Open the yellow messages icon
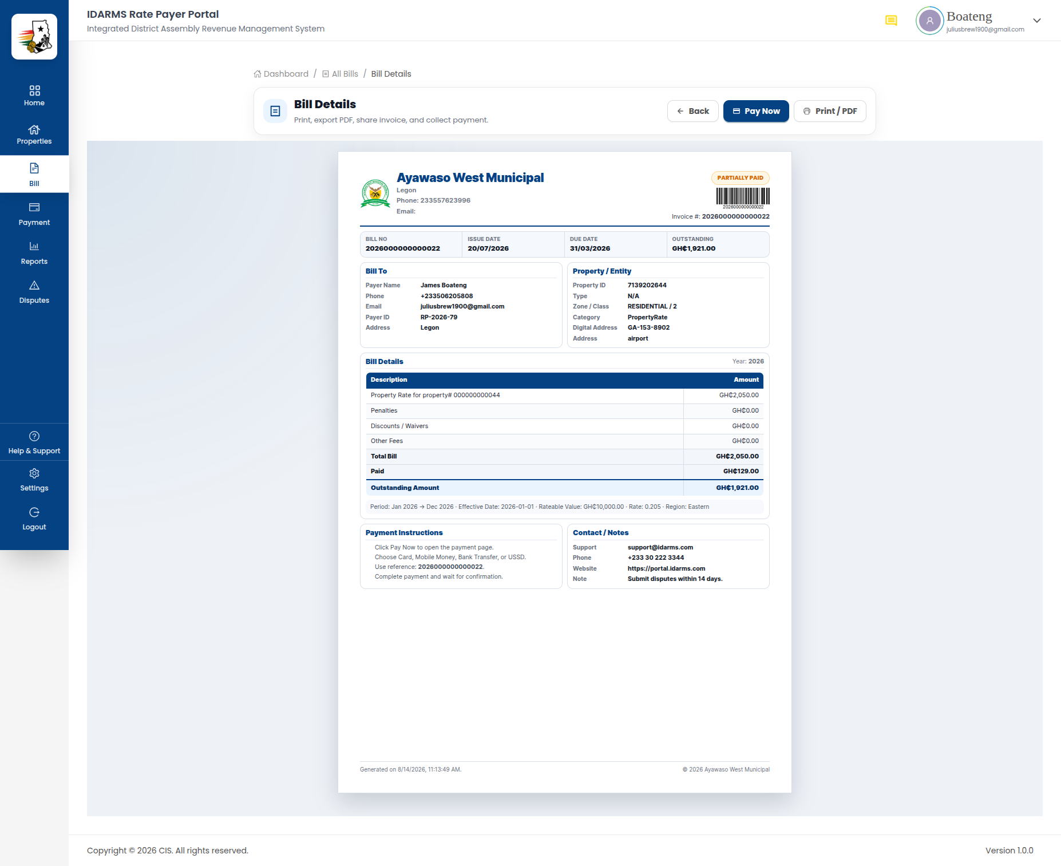The image size is (1061, 866). (x=891, y=21)
